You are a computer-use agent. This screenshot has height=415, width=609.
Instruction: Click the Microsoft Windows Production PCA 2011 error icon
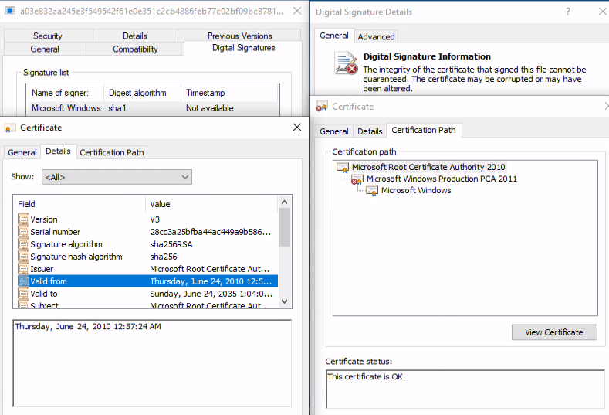[357, 179]
